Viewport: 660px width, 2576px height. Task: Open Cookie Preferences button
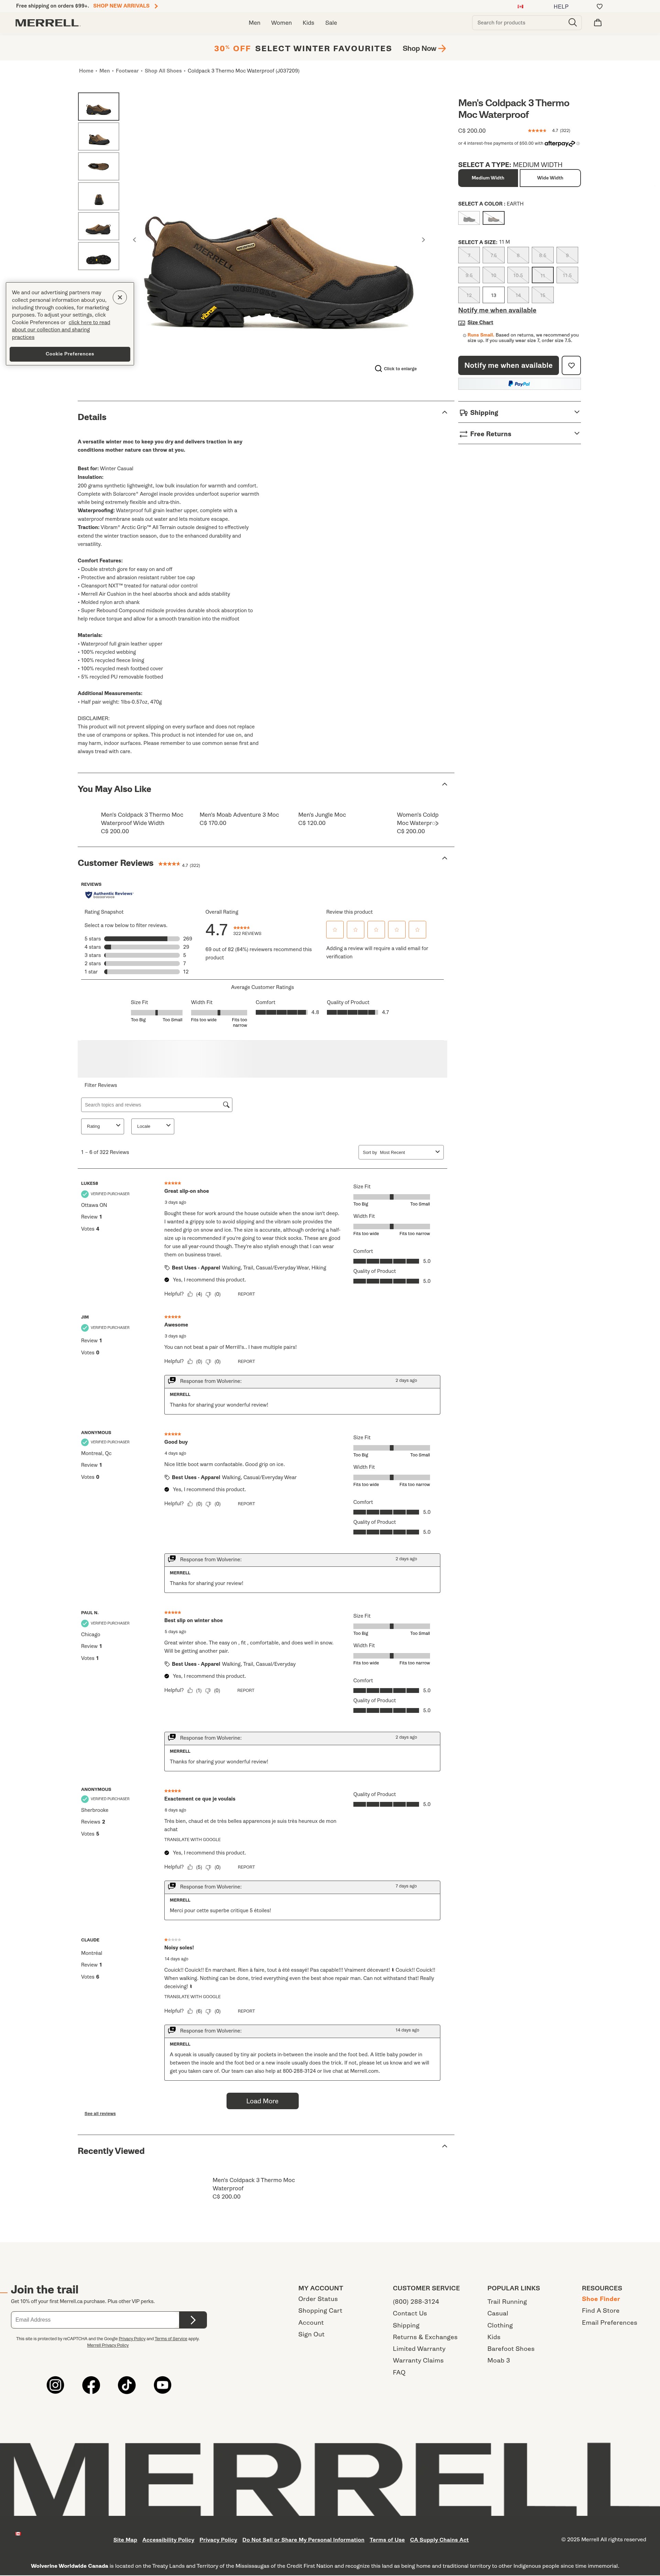[x=70, y=354]
